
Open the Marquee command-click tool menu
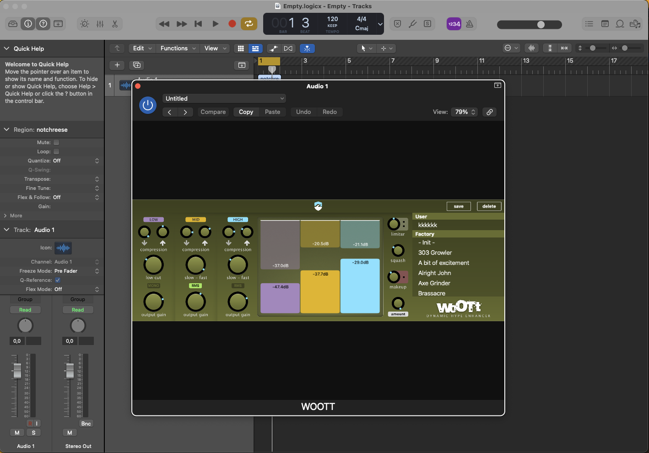click(386, 49)
